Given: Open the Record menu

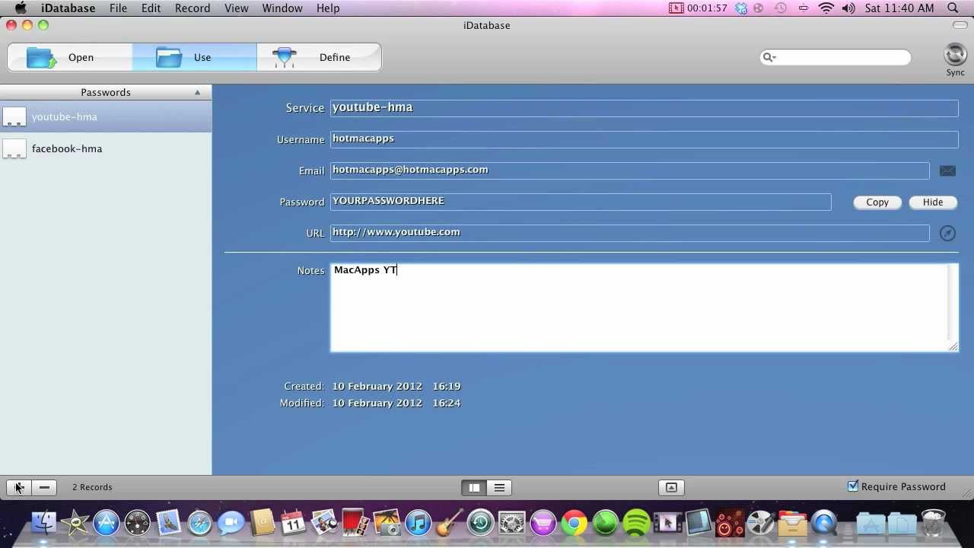Looking at the screenshot, I should coord(193,8).
